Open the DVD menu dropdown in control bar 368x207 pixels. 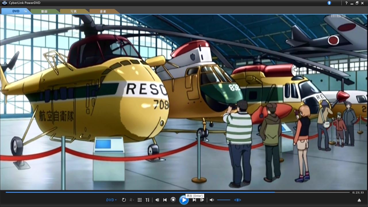point(111,200)
